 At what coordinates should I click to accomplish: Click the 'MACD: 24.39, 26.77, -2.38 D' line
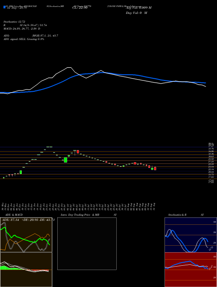[x=22, y=29]
